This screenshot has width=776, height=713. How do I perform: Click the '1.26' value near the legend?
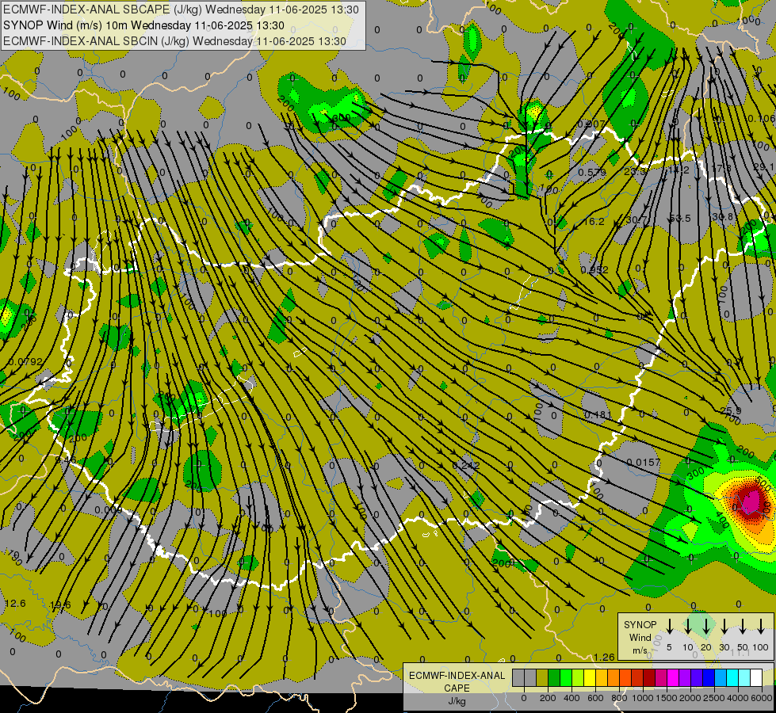(604, 657)
